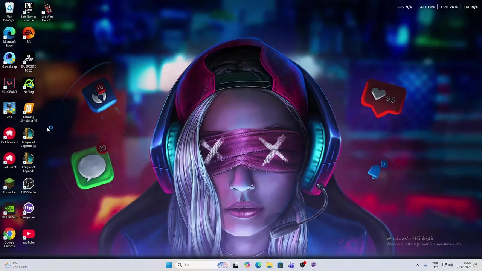Open the volume control in tray
482x271 pixels.
pos(451,265)
